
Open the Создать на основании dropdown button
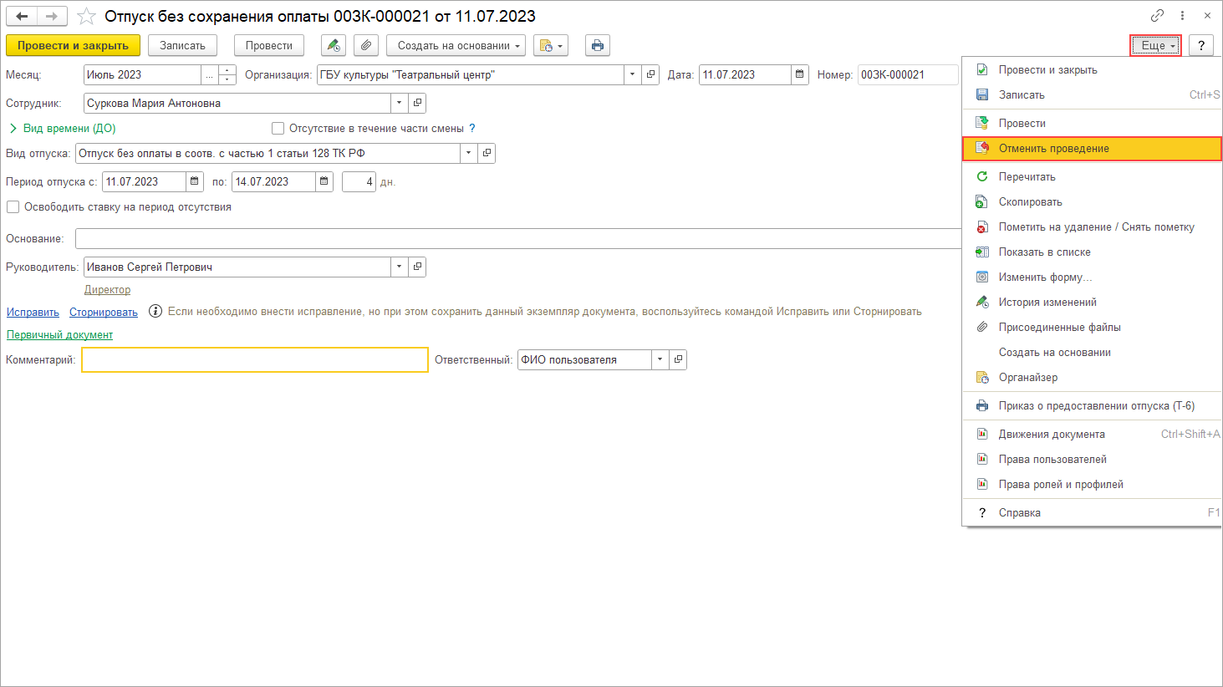tap(456, 45)
